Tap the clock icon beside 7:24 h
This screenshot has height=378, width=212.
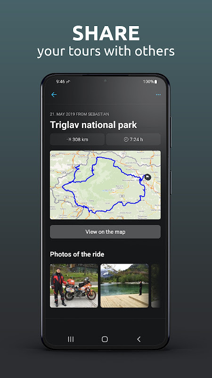126,139
